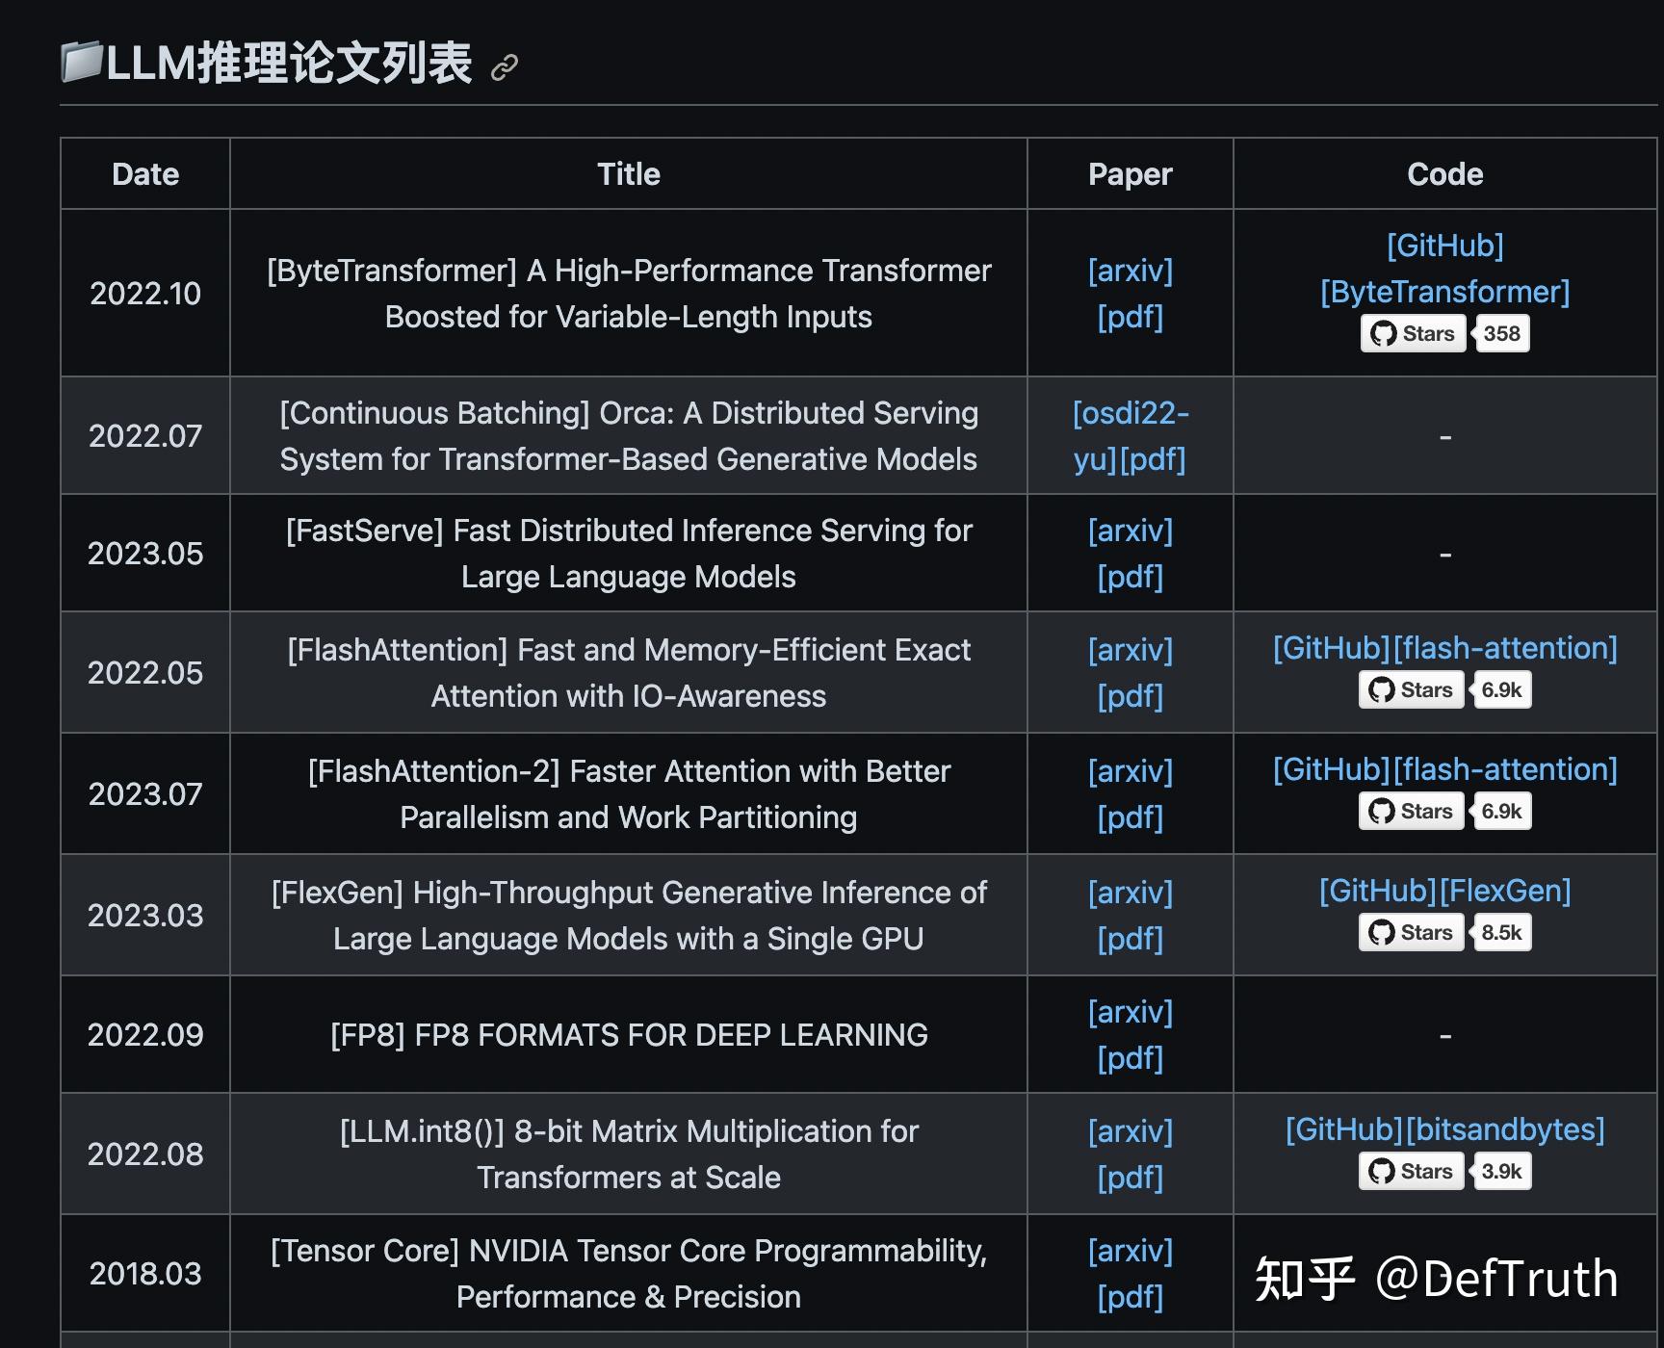
Task: Click the octocat icon on FlashAttention-2's Stars badge
Action: click(x=1382, y=811)
